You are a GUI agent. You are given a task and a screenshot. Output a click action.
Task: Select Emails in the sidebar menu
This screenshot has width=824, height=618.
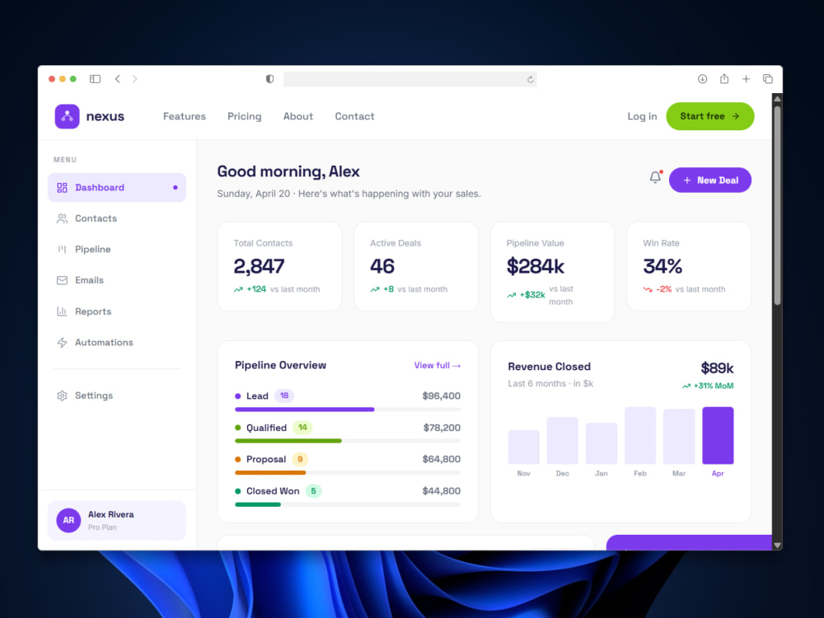(117, 280)
